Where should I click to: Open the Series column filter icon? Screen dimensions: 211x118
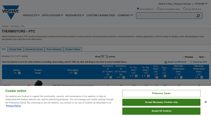(x=19, y=73)
